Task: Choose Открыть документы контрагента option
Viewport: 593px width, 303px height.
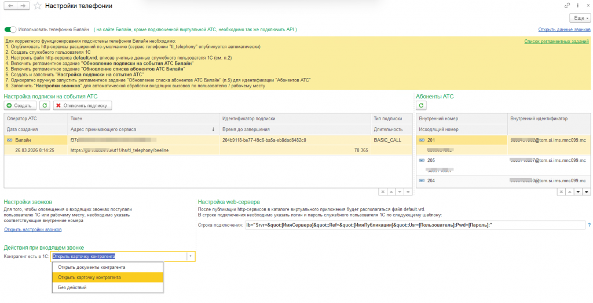Action: pyautogui.click(x=108, y=267)
